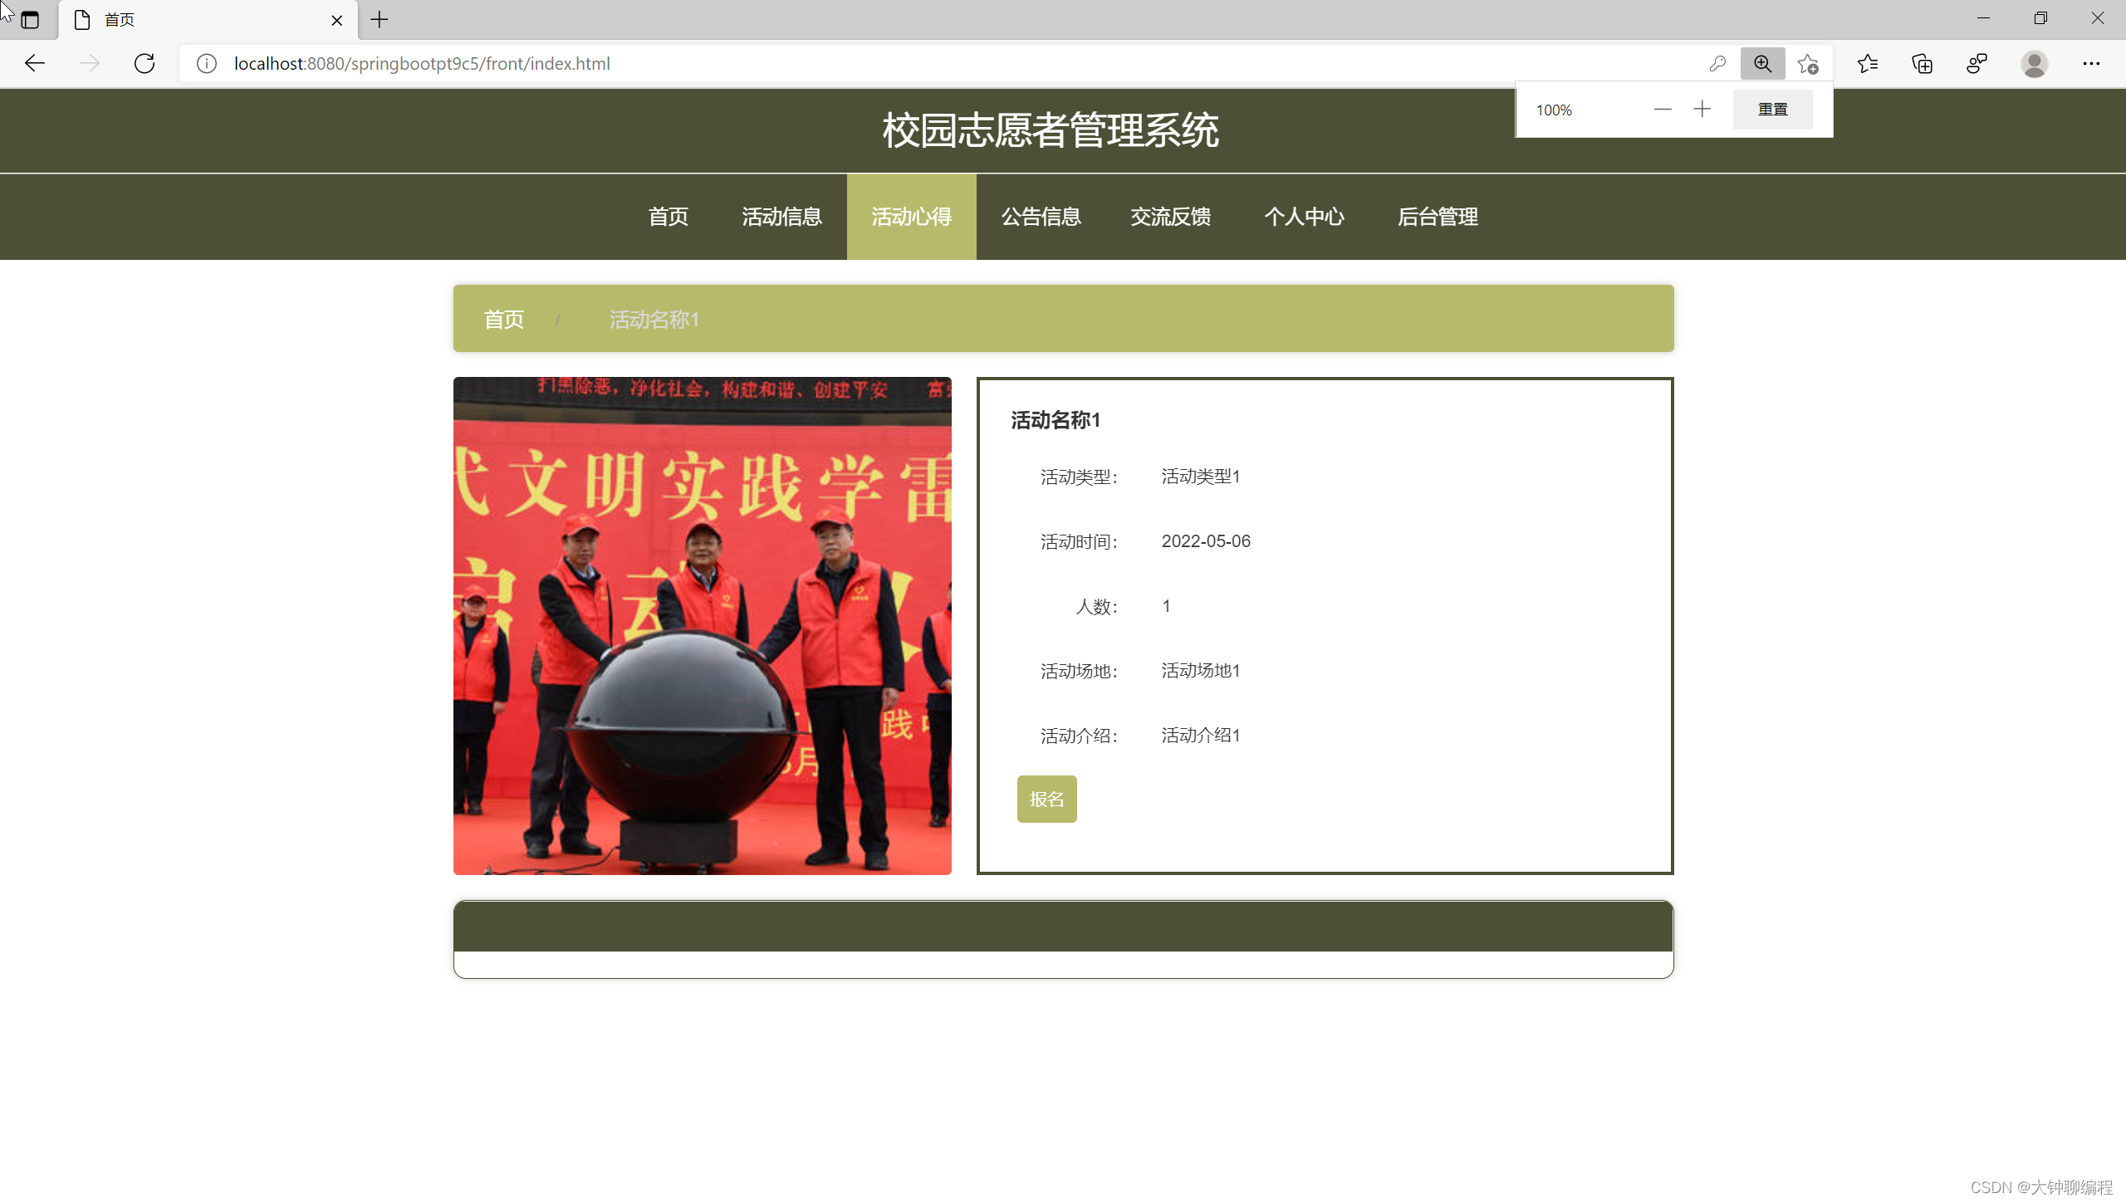The width and height of the screenshot is (2126, 1203).
Task: Open the tab actions menu at top left
Action: tap(30, 19)
